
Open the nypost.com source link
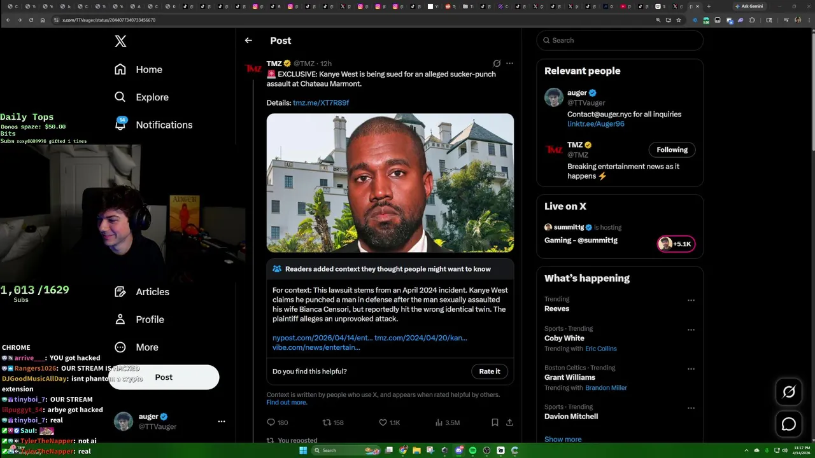pyautogui.click(x=322, y=338)
